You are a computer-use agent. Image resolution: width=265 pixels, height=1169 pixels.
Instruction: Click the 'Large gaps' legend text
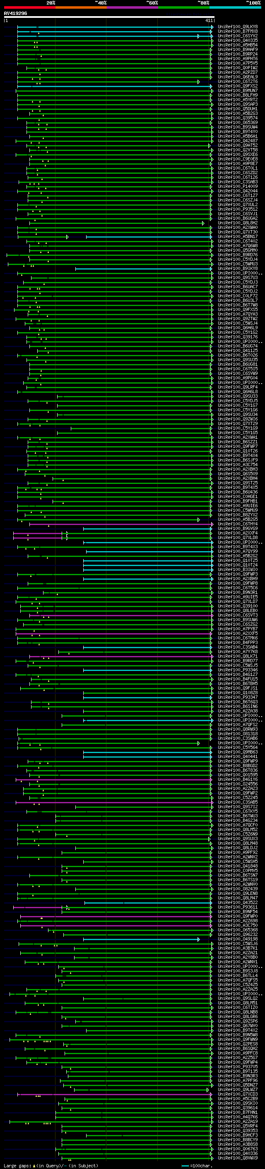click(17, 1166)
